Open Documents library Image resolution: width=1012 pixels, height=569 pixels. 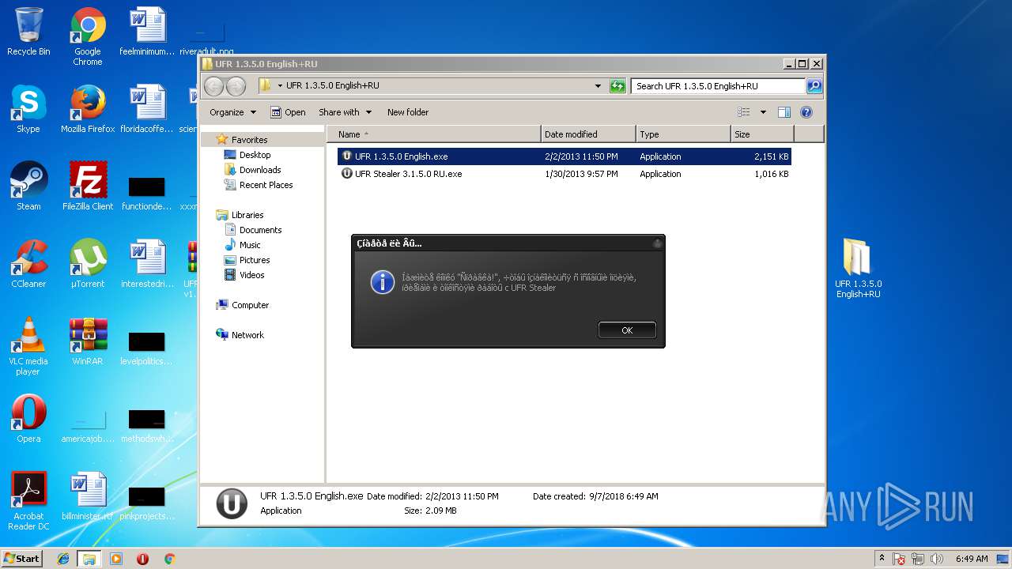(260, 230)
